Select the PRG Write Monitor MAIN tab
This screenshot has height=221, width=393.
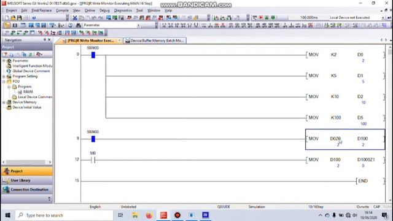[x=88, y=41]
